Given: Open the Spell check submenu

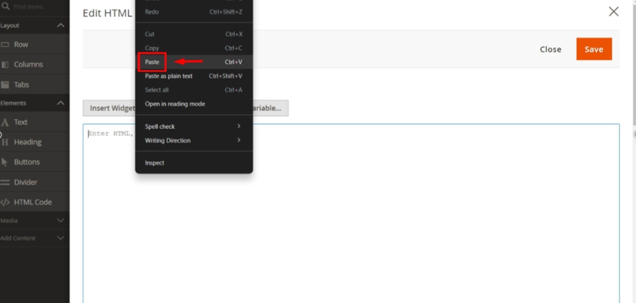Looking at the screenshot, I should [x=194, y=126].
